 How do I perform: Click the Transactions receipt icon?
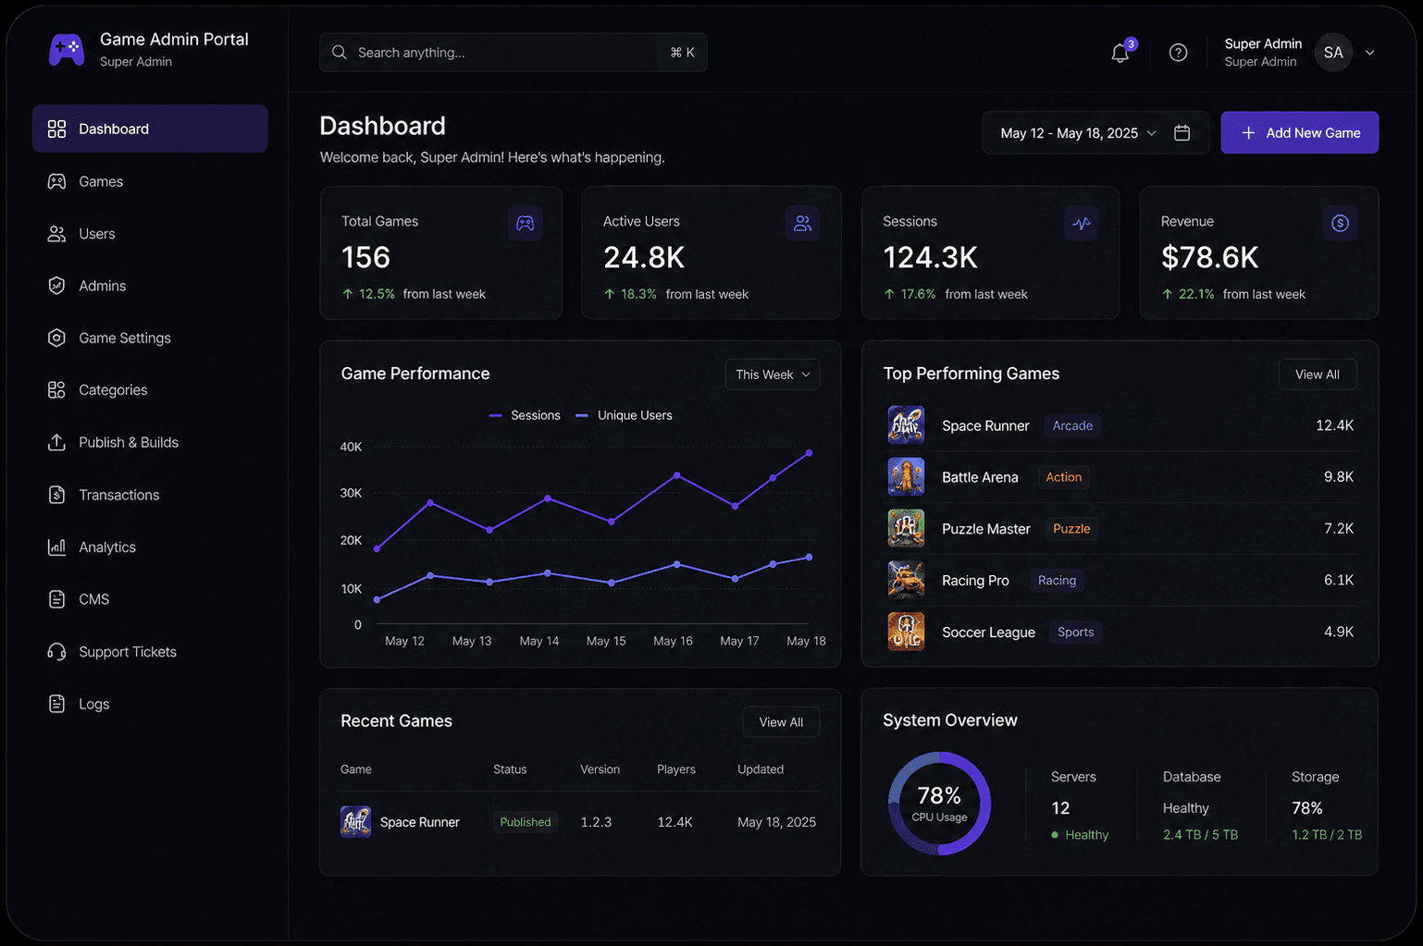coord(56,495)
